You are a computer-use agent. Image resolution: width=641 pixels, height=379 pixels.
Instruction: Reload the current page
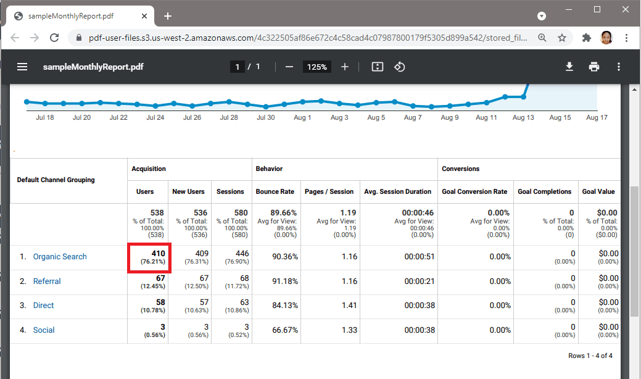54,38
